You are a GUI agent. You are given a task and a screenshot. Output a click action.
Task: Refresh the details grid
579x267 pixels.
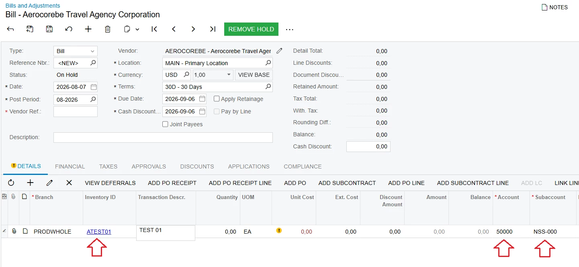point(11,183)
